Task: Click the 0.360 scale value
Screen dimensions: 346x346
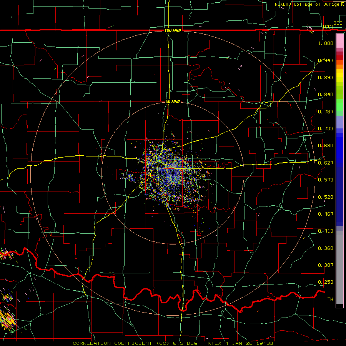Action: point(326,248)
